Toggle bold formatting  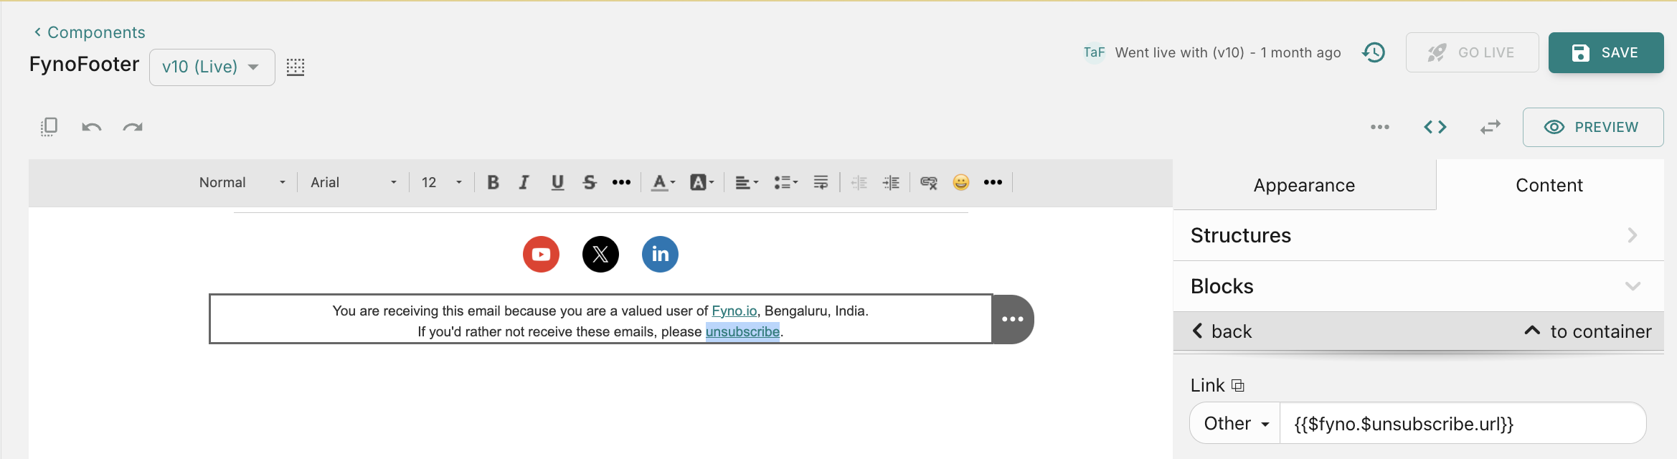point(493,182)
